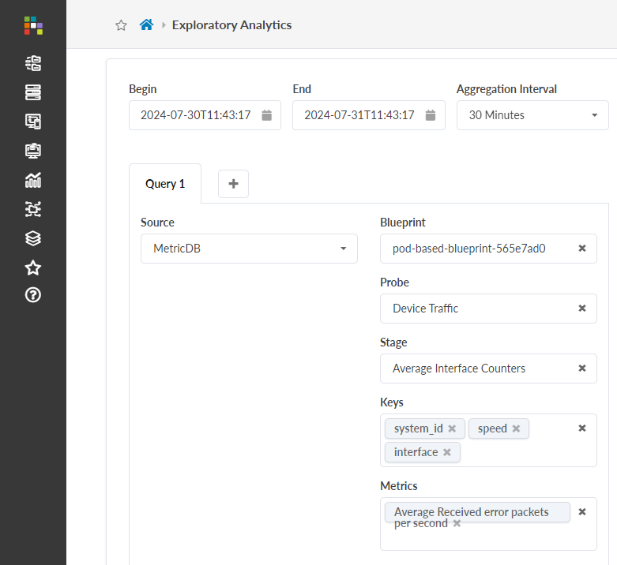617x565 pixels.
Task: Click the star favorite icon in breadcrumb
Action: coord(121,25)
